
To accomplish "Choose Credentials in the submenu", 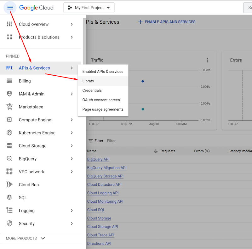I will pyautogui.click(x=92, y=90).
